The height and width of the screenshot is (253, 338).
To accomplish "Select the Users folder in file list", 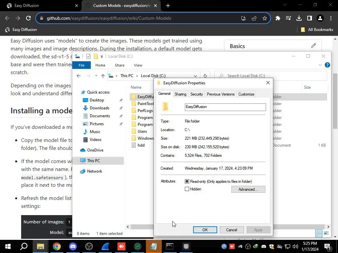I will click(x=142, y=131).
